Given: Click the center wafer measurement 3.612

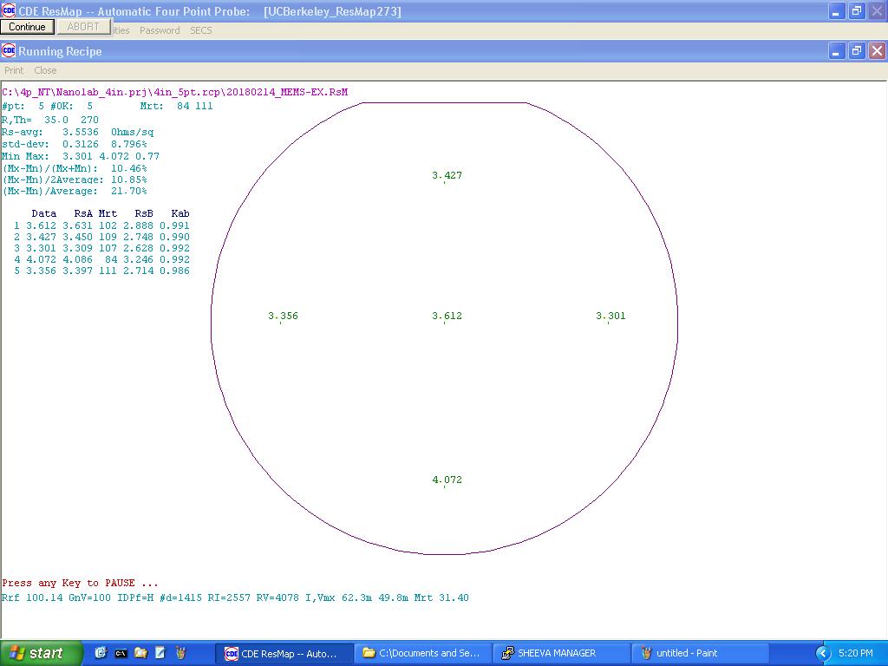Looking at the screenshot, I should pos(447,316).
